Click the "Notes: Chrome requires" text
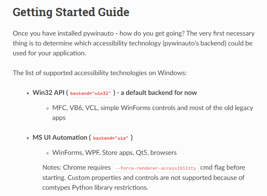267x196 pixels. pyautogui.click(x=77, y=168)
